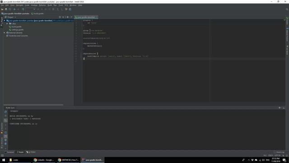
Task: Open the Help menu
Action: (x=80, y=5)
